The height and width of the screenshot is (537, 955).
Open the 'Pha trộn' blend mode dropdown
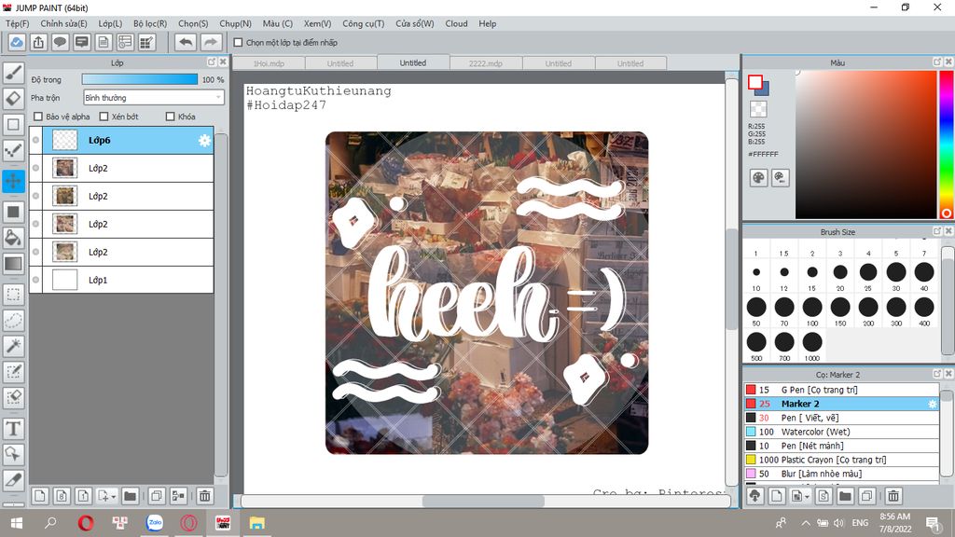click(154, 97)
